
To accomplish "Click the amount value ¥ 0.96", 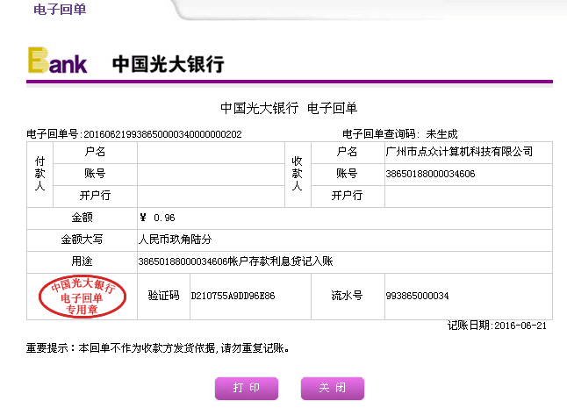I will (x=157, y=218).
